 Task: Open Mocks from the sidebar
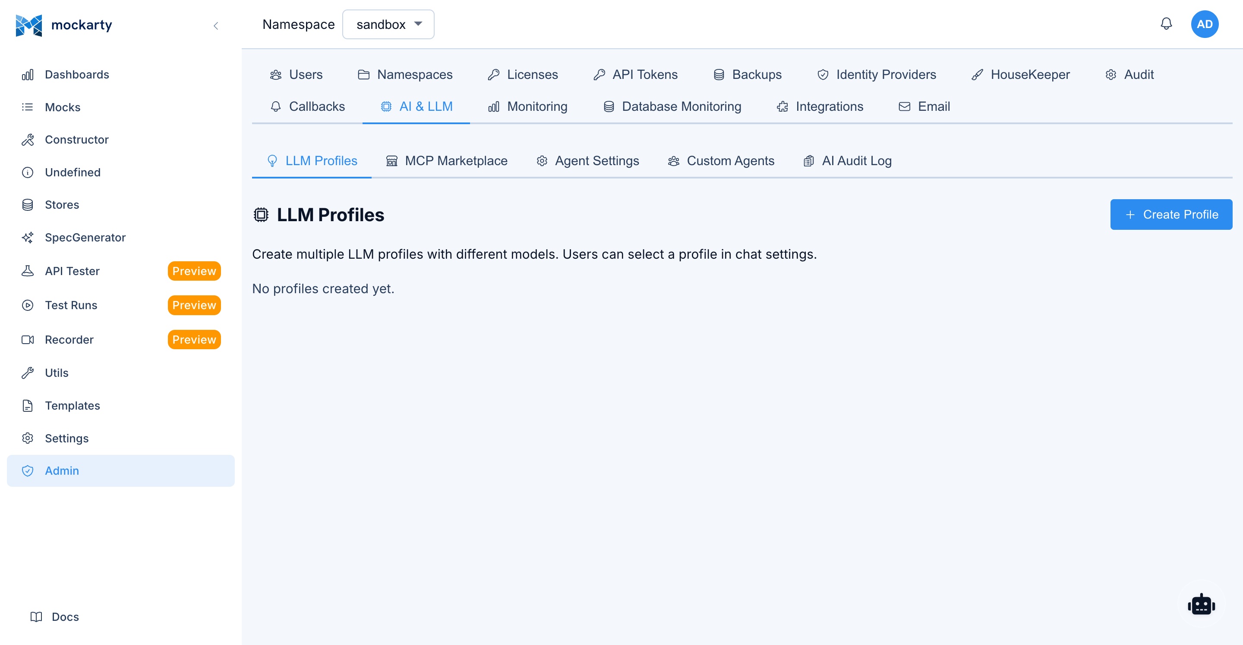(121, 107)
